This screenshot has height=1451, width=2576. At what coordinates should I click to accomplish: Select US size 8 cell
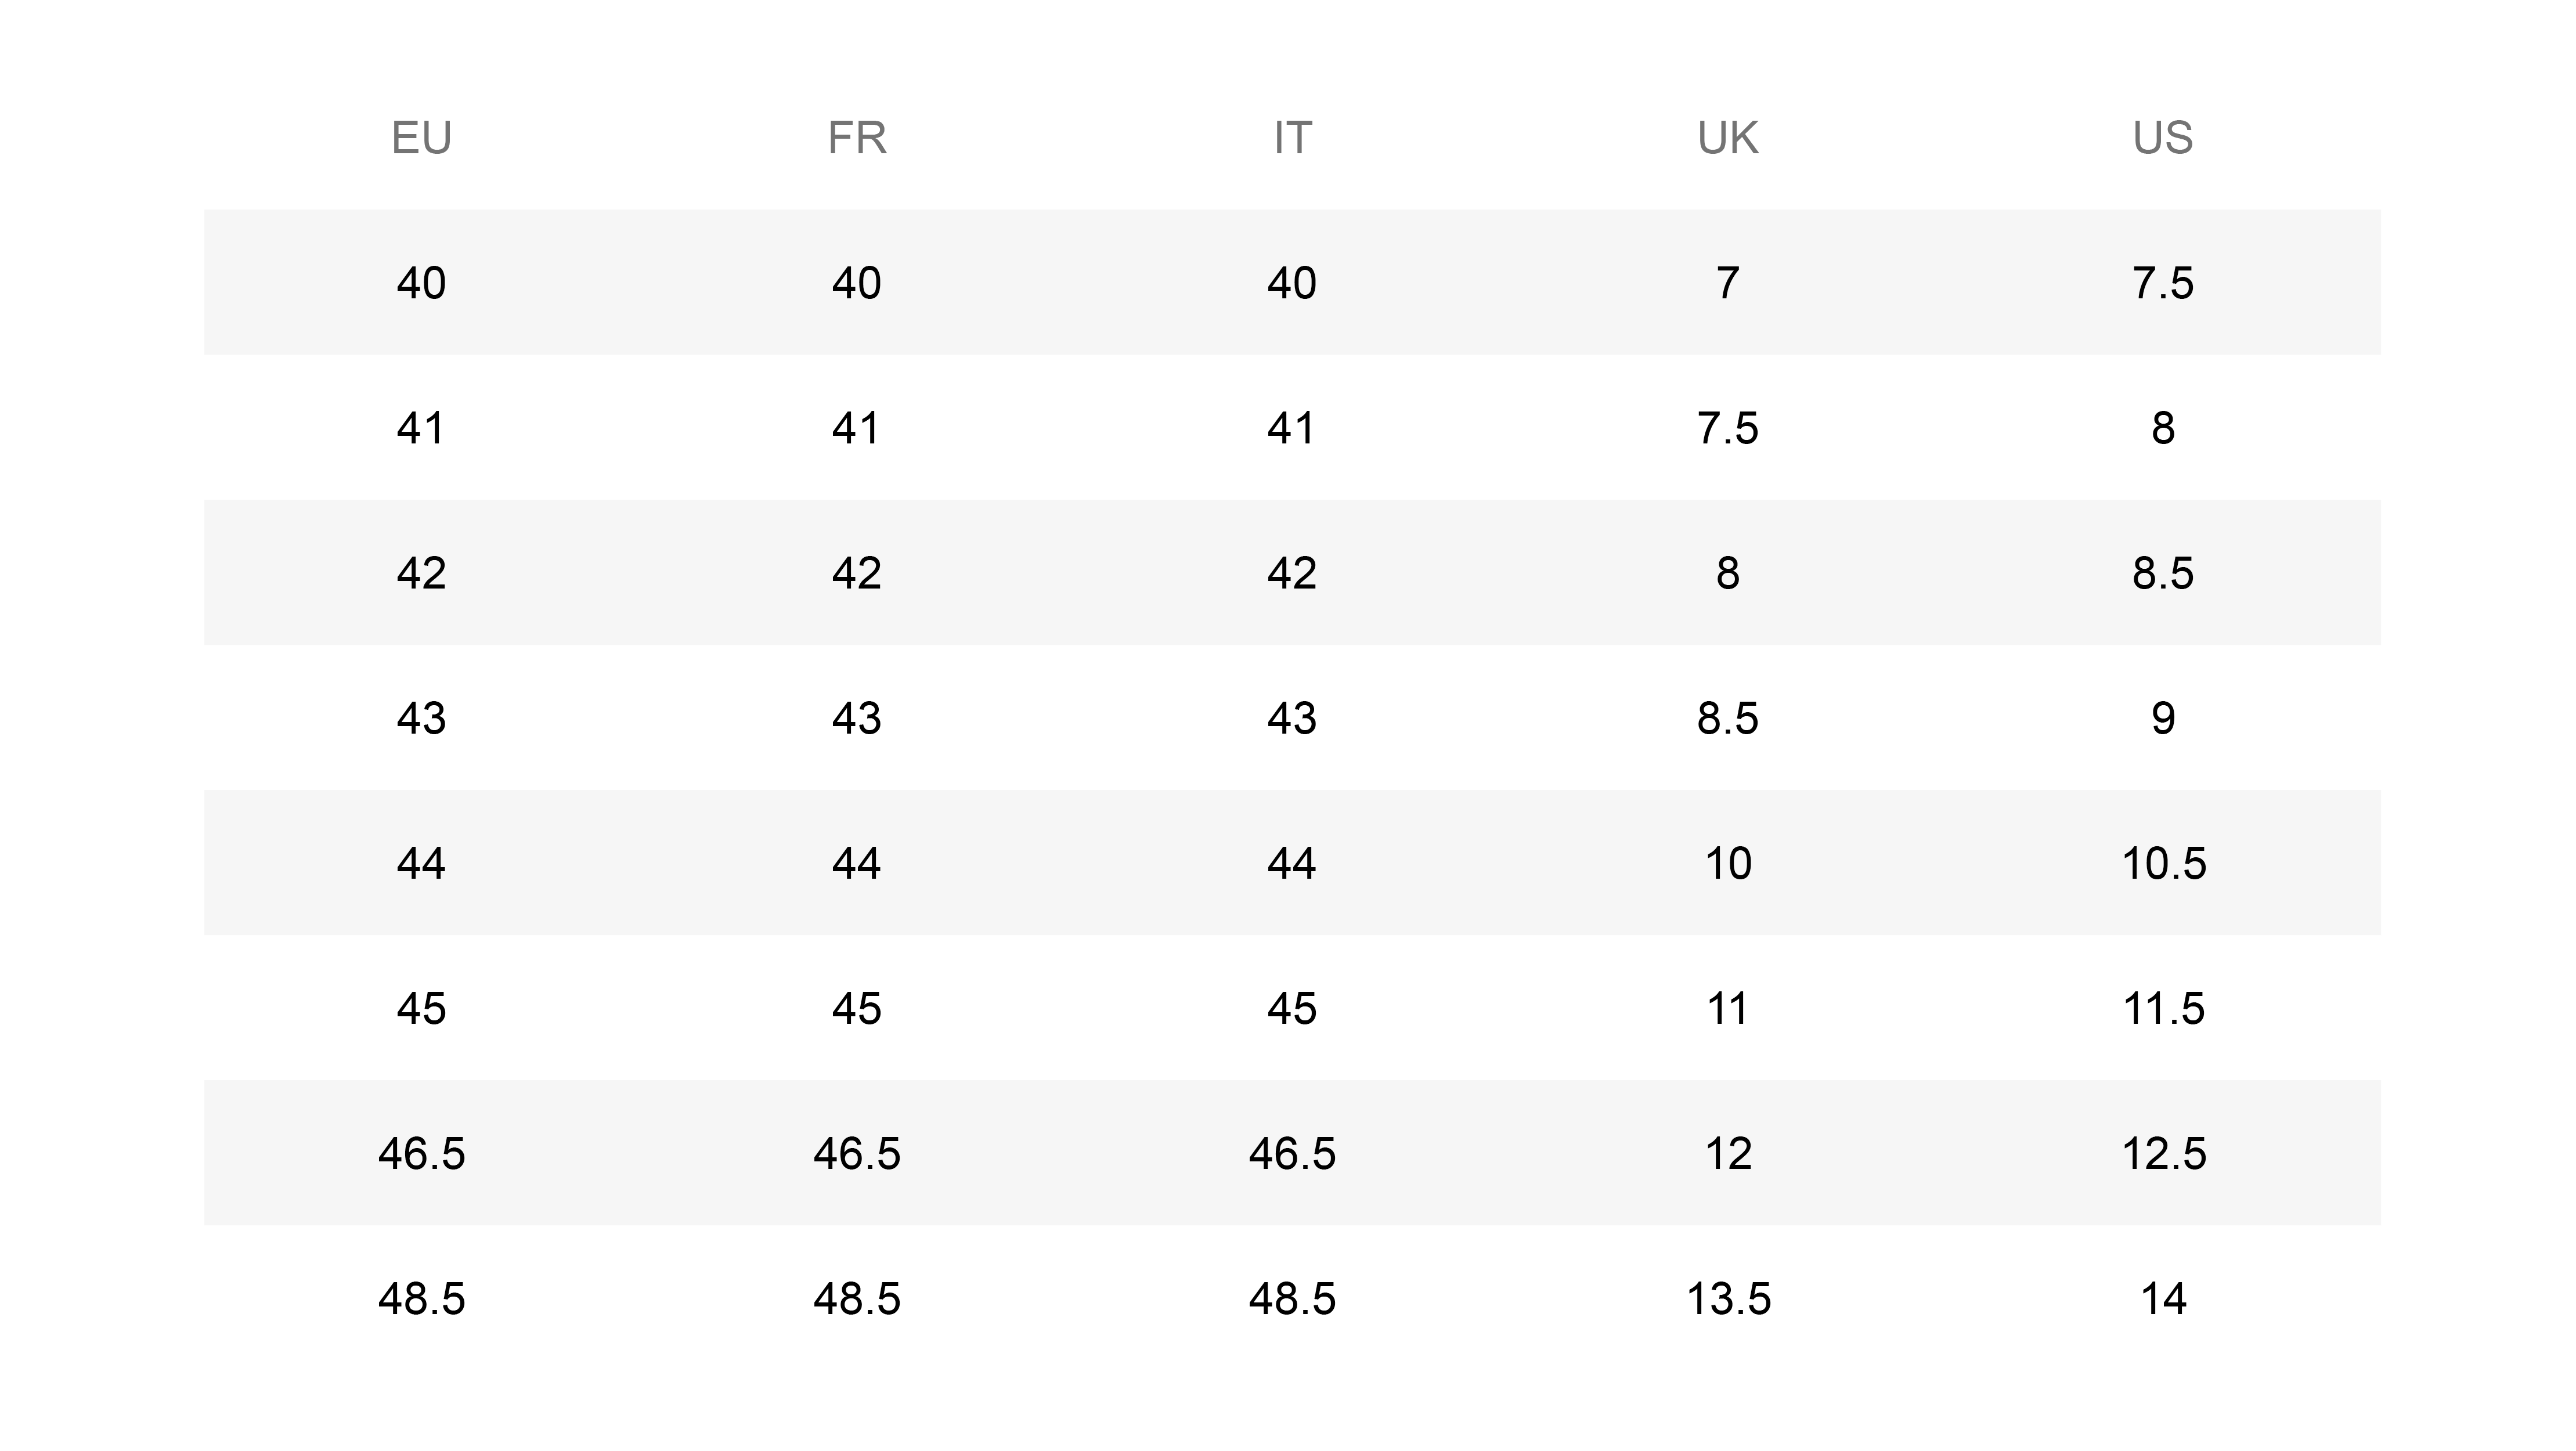(2162, 428)
